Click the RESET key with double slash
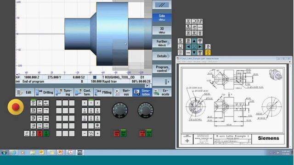This screenshot has width=294, height=165. coord(27,133)
